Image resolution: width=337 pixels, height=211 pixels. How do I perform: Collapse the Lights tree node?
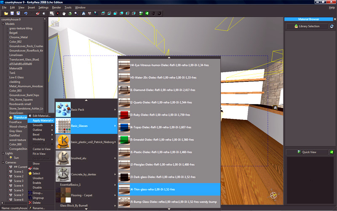point(3,153)
